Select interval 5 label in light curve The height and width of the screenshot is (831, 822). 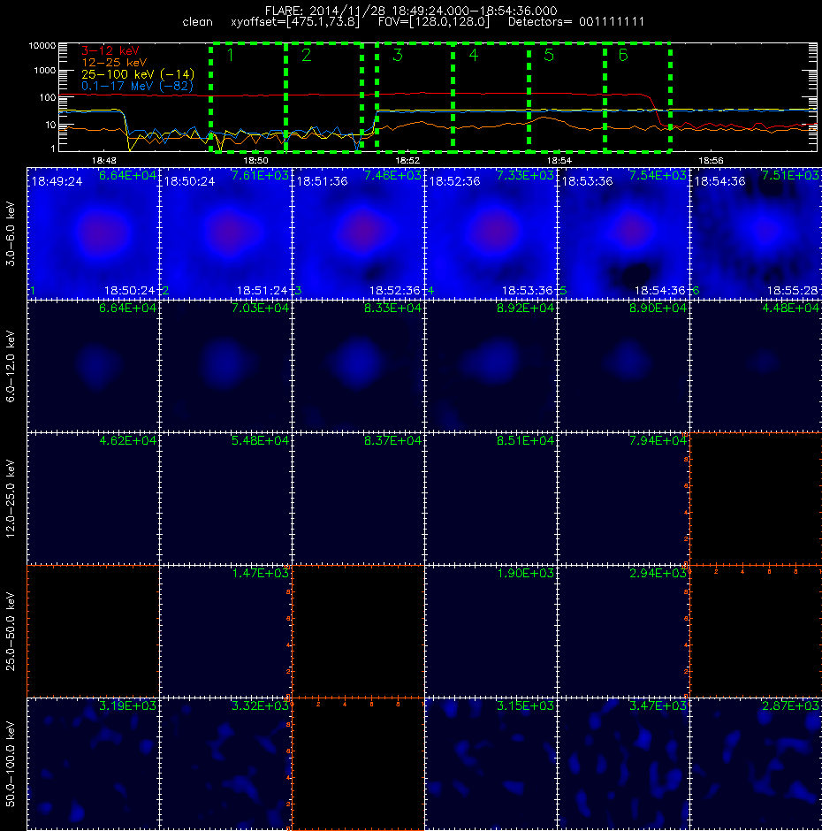549,55
